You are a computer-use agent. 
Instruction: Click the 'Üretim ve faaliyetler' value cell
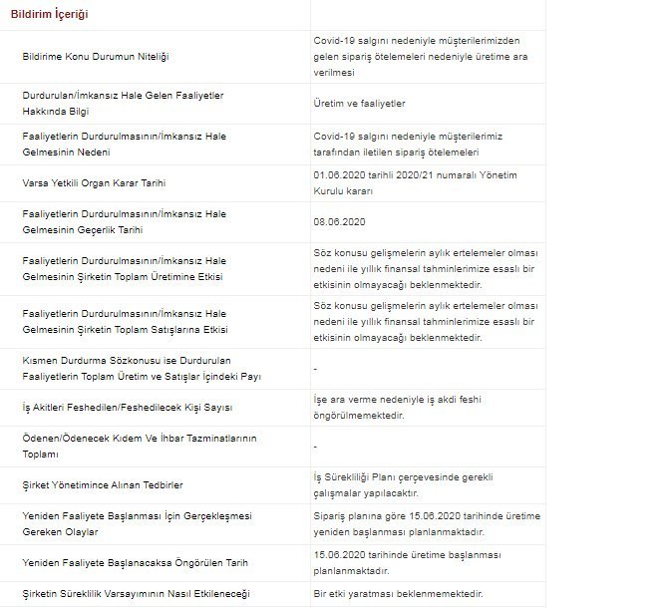click(359, 104)
